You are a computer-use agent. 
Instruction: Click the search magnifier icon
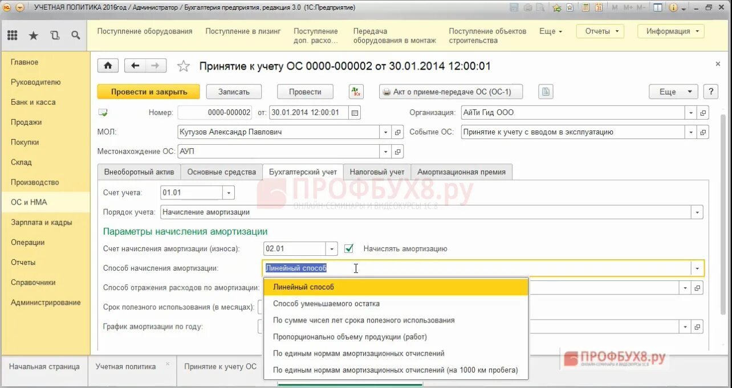75,35
